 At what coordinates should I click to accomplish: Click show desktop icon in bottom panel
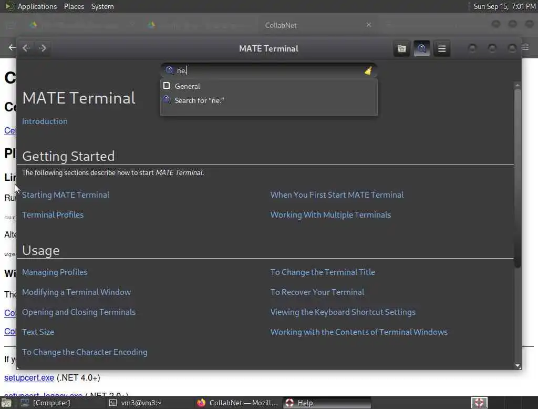[6, 403]
